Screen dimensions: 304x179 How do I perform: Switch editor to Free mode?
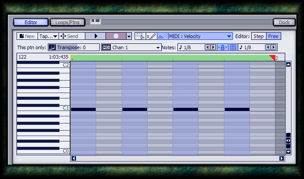pyautogui.click(x=273, y=36)
